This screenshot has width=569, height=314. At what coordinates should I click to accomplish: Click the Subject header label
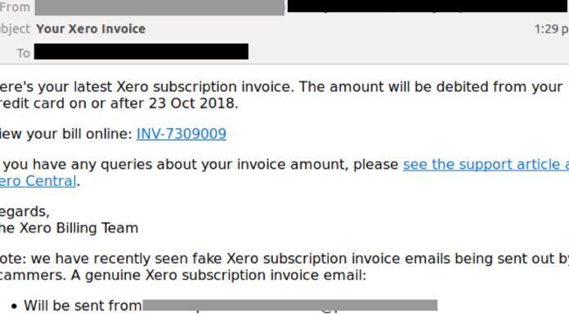tap(15, 29)
